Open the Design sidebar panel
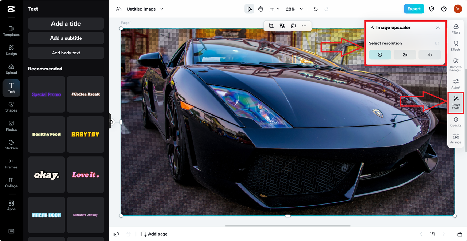This screenshot has width=467, height=241. [11, 50]
